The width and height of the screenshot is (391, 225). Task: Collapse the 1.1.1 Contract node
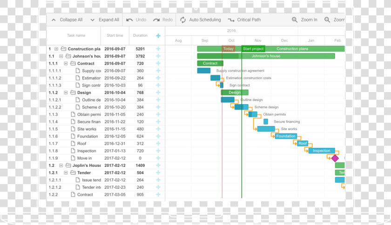pyautogui.click(x=66, y=63)
